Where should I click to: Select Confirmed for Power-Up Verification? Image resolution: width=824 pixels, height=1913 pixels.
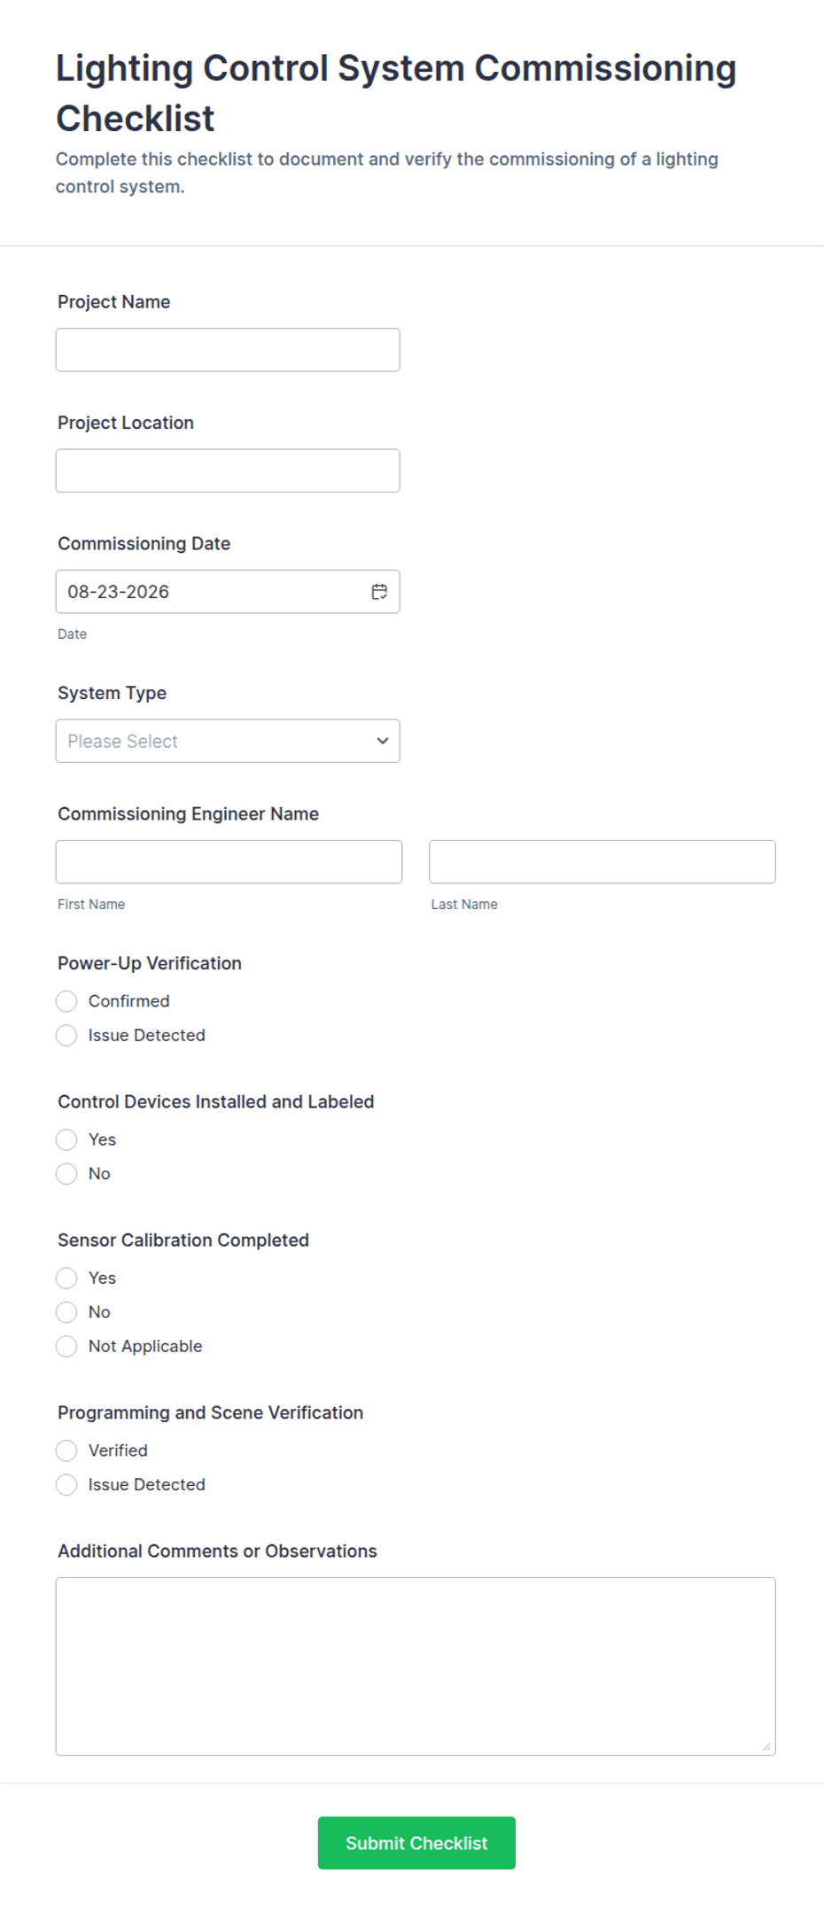tap(66, 1001)
